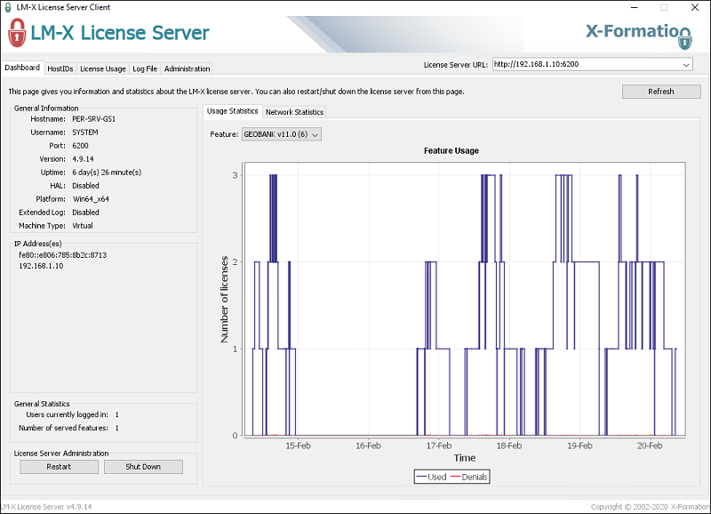The height and width of the screenshot is (514, 711).
Task: Open the Feature GEOBANK v11.0 dropdown
Action: [x=281, y=134]
